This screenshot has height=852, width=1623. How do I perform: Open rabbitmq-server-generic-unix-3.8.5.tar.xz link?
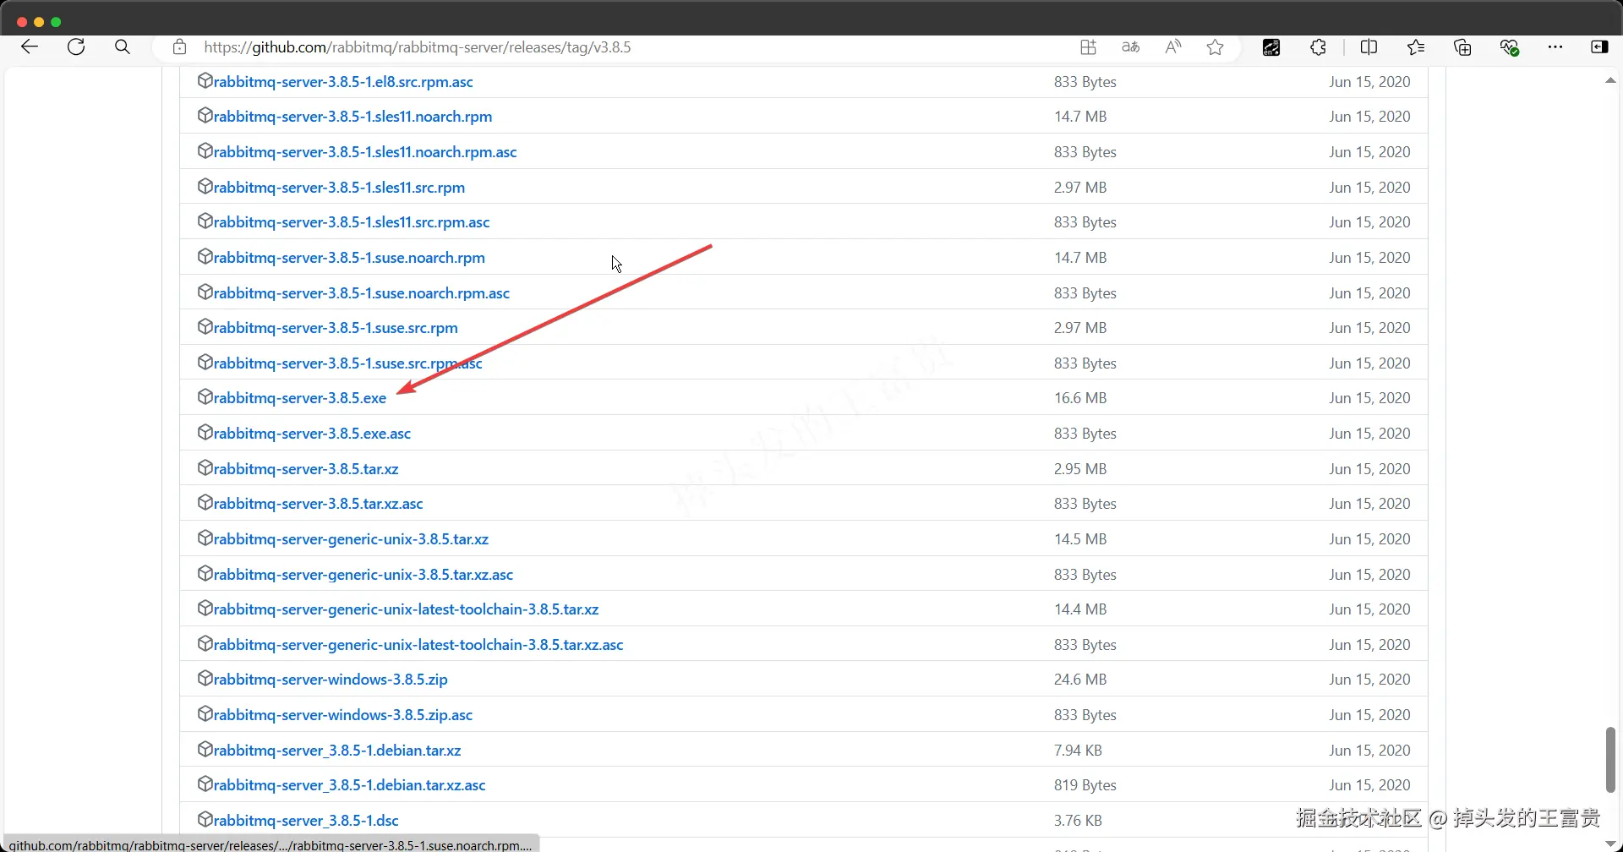click(x=351, y=539)
